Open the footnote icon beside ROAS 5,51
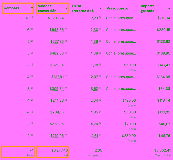 100,18
